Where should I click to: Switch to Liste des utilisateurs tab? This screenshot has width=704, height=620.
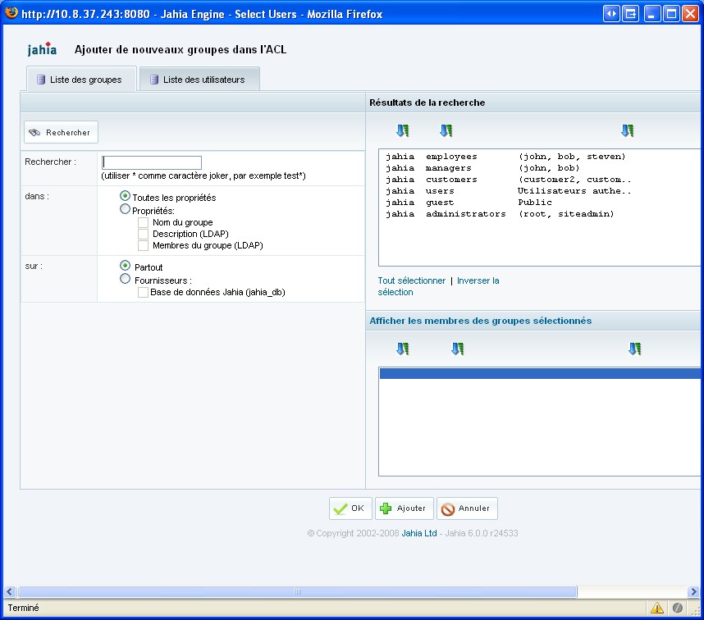click(x=199, y=80)
